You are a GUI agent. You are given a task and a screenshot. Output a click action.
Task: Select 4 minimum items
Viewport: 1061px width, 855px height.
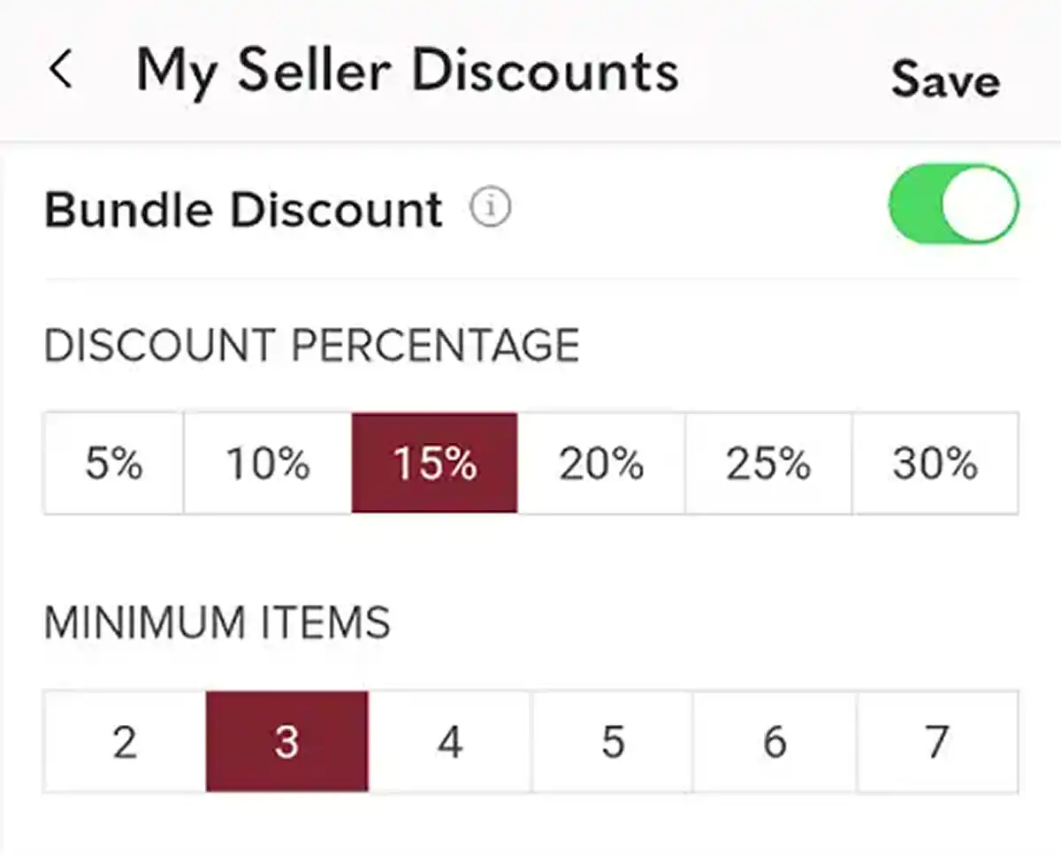tap(449, 741)
